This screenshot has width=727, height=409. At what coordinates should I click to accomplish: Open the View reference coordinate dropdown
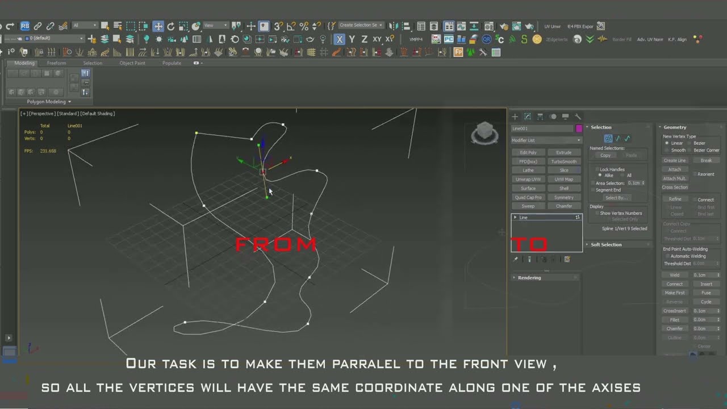216,26
